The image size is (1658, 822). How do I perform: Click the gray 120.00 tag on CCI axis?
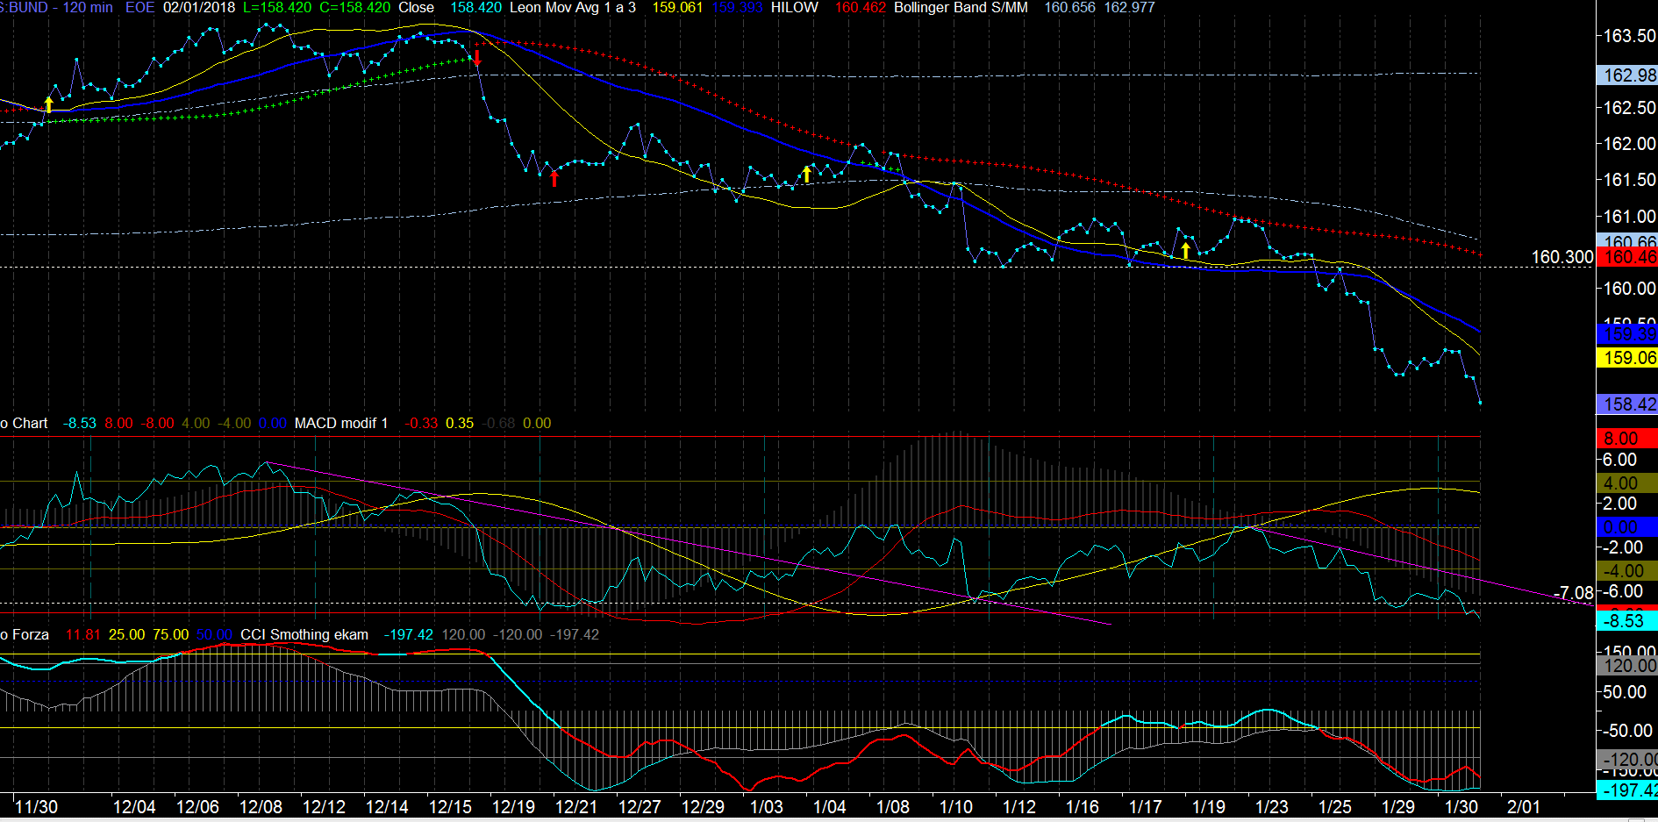click(1627, 666)
